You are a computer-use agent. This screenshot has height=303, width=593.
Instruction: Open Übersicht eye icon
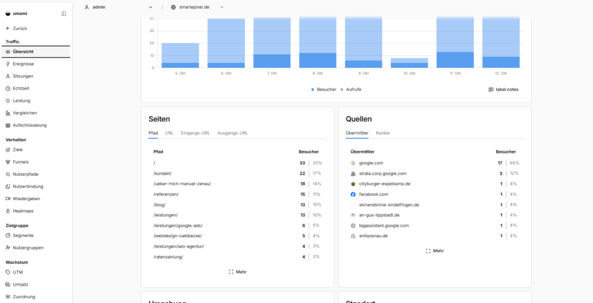(x=8, y=52)
